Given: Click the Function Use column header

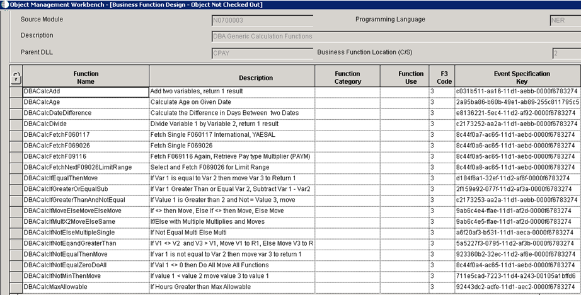Looking at the screenshot, I should coord(405,76).
